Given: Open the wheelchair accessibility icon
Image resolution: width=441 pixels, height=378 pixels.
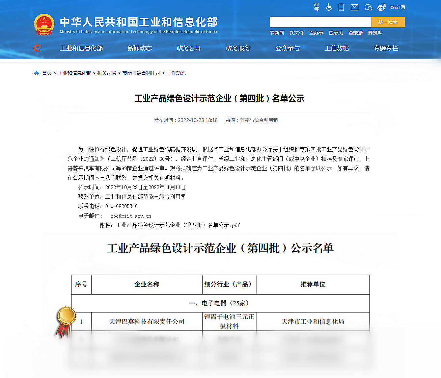Looking at the screenshot, I should pos(329,7).
